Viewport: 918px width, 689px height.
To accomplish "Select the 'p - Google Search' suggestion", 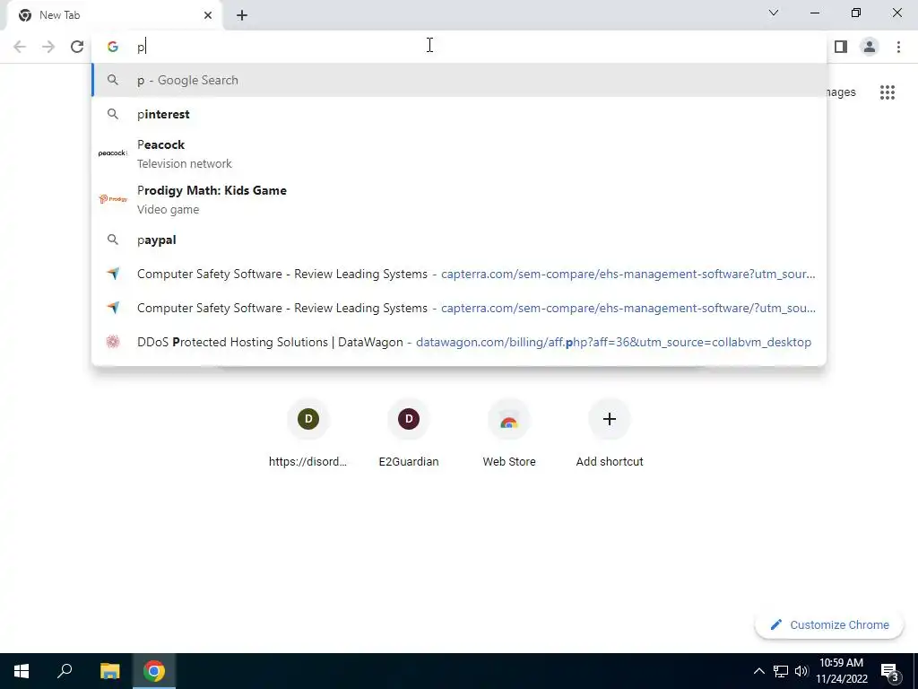I will 459,80.
